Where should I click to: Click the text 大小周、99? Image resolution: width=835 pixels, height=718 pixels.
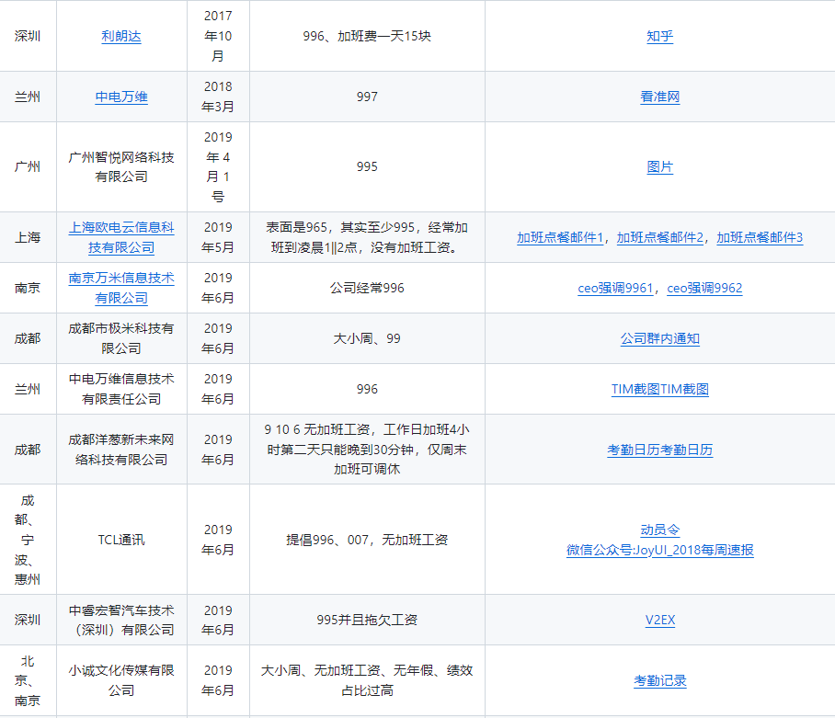(367, 338)
